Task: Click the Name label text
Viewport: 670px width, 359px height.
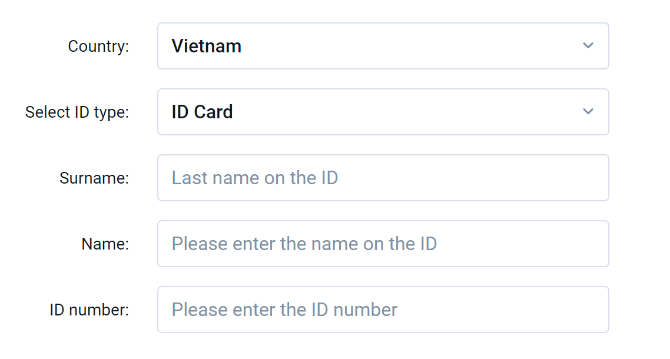Action: 105,244
